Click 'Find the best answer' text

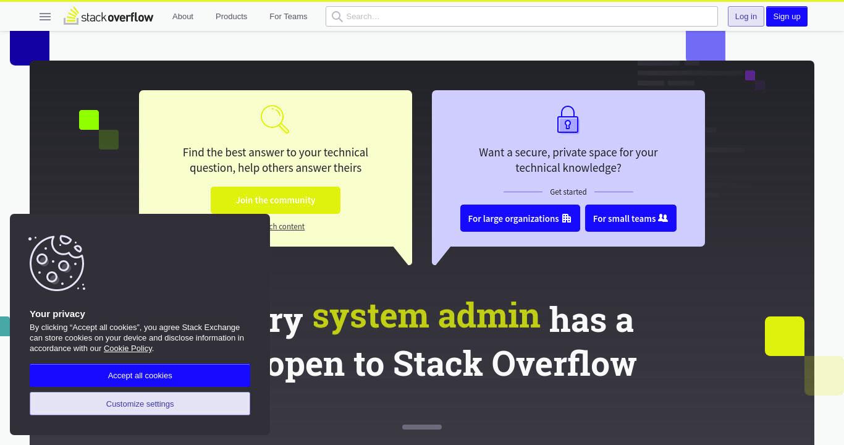(x=276, y=160)
